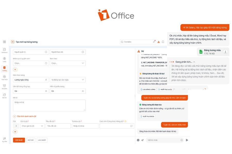The height and width of the screenshot is (154, 232).
Task: Click the 1Office logo
Action: (x=116, y=15)
